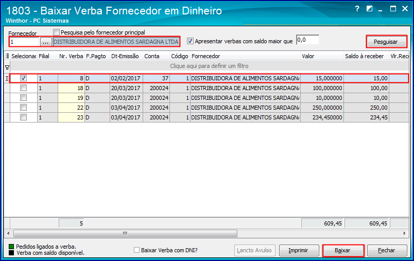
Task: Click the Imprimir button
Action: tap(299, 250)
